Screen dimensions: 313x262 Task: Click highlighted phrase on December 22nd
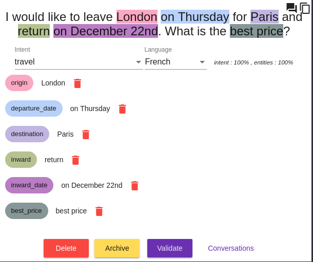pos(106,31)
